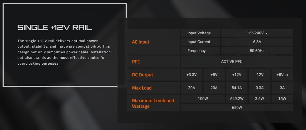Click the Maximum Combined Wattage label

tap(153, 103)
